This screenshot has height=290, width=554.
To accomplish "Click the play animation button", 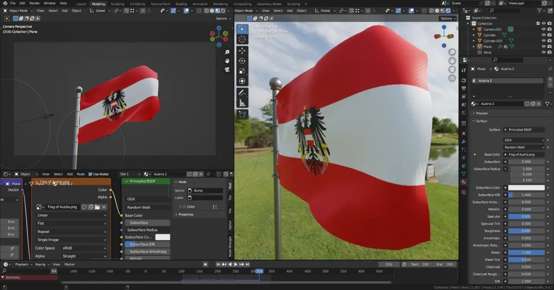I will tap(235, 264).
